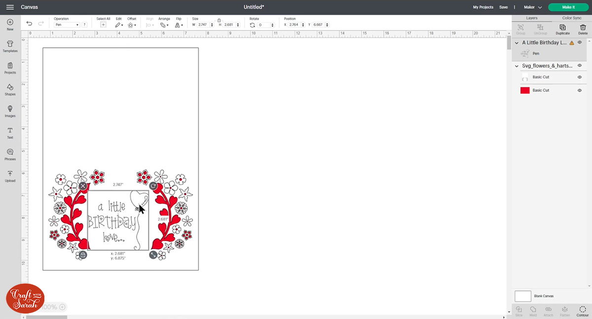
Task: Open the hamburger menu
Action: (10, 7)
